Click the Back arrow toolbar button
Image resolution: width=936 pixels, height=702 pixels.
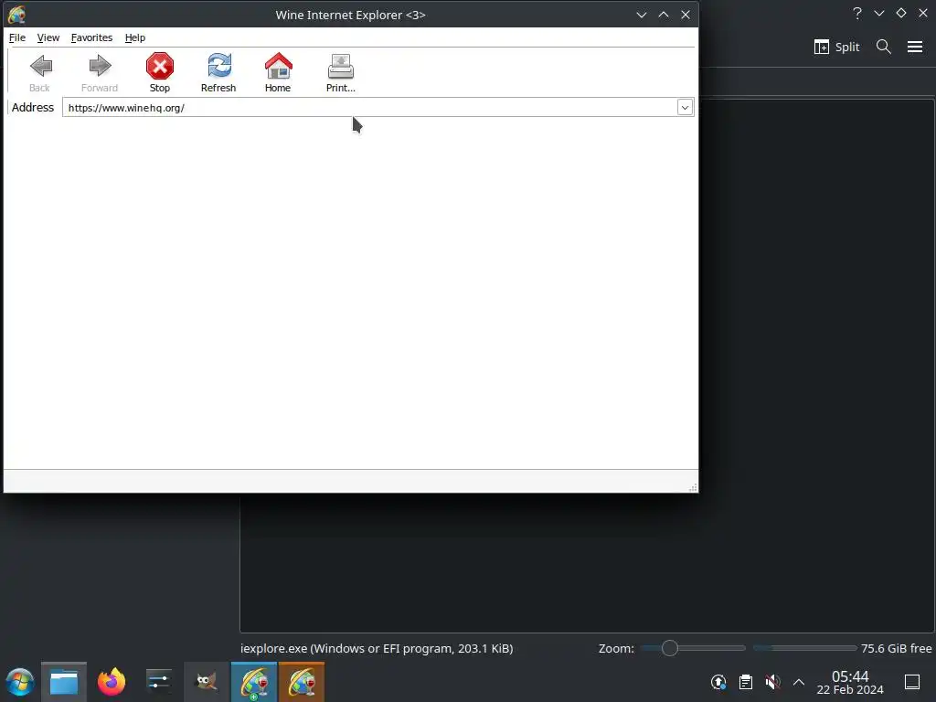[40, 72]
